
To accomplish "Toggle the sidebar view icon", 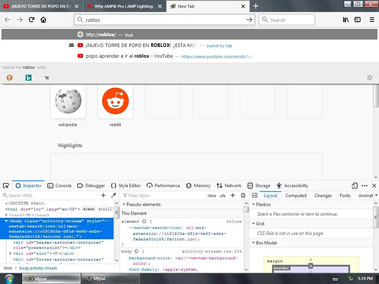I will 358,20.
